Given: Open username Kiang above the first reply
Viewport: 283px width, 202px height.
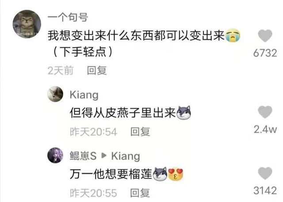Looking at the screenshot, I should [x=84, y=95].
